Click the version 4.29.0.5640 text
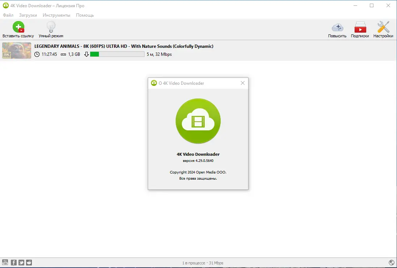This screenshot has height=268, width=397. (198, 160)
